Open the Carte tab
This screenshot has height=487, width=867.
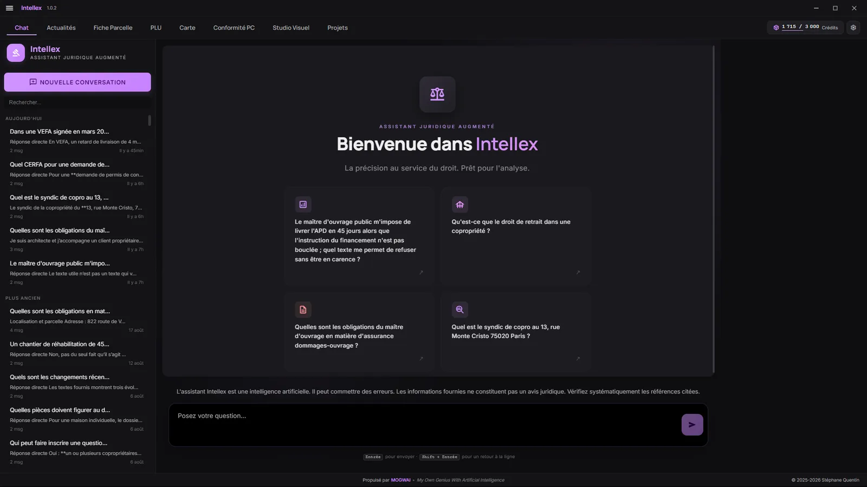187,28
